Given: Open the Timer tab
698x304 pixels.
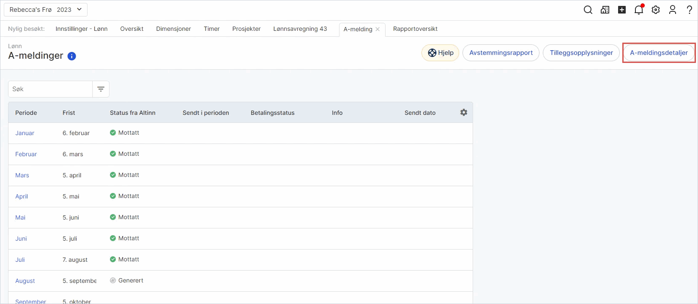Looking at the screenshot, I should 211,29.
